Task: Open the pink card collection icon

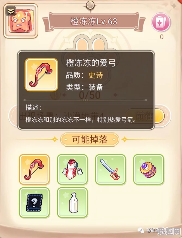Action: pyautogui.click(x=161, y=22)
